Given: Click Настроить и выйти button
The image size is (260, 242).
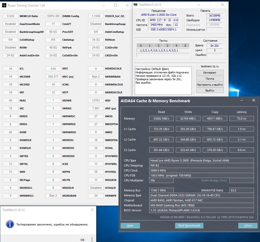Looking at the screenshot, I should (210, 85).
